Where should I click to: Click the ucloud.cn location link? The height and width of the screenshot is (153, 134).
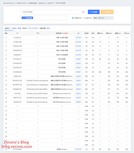(9, 30)
